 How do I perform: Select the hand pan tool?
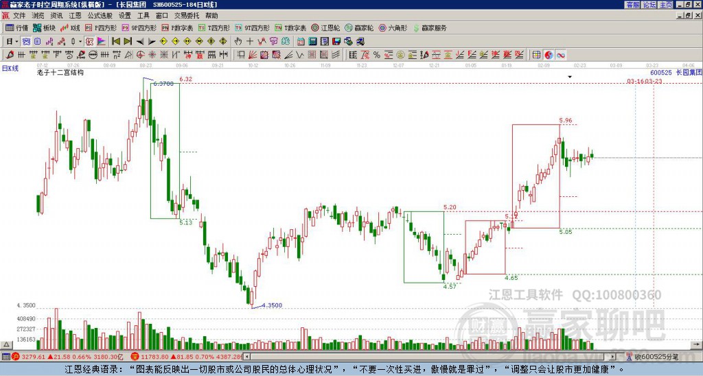coord(238,42)
